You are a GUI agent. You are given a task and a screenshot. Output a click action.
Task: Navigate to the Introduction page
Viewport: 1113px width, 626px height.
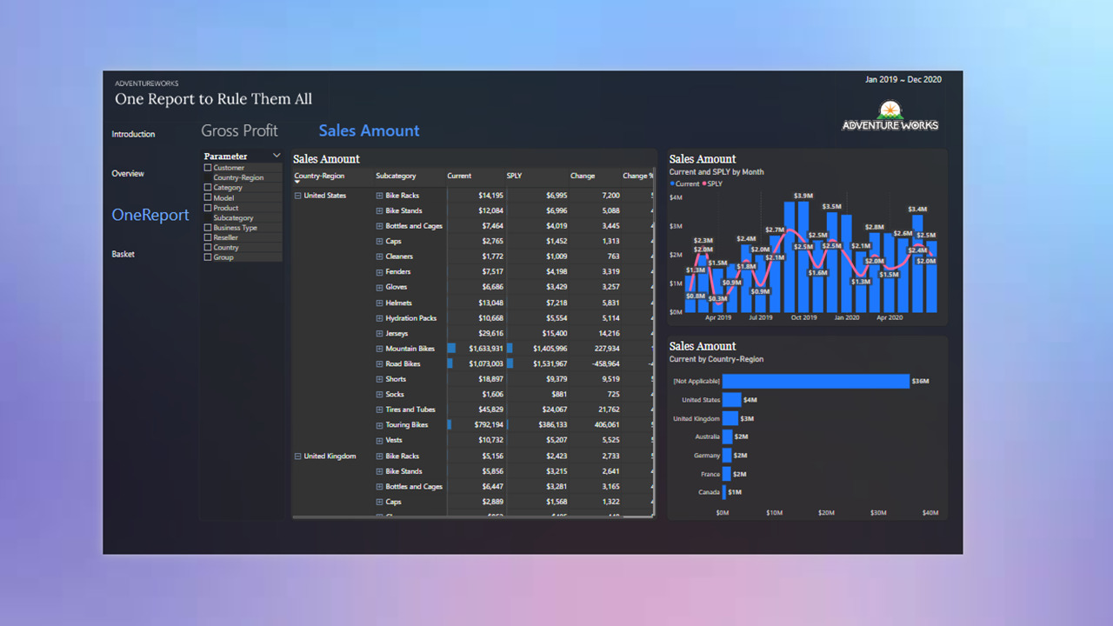[133, 134]
